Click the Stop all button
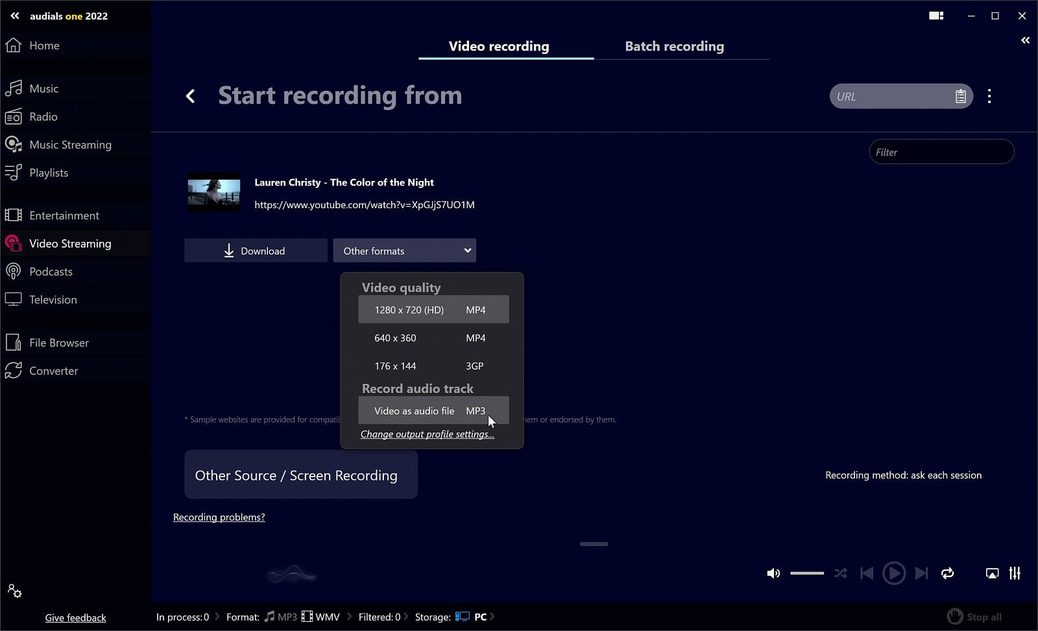This screenshot has height=631, width=1038. pos(975,617)
